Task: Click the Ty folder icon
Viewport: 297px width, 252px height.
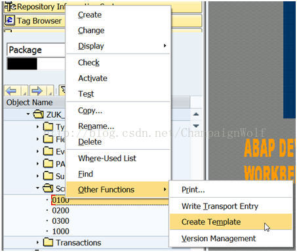Action: pyautogui.click(x=48, y=126)
